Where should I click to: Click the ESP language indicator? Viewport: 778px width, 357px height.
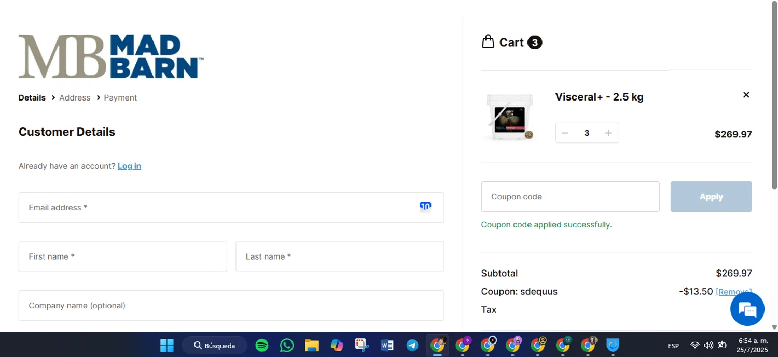coord(673,346)
